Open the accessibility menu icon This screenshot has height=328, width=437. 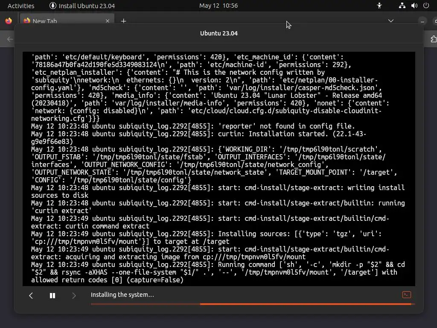(x=379, y=6)
